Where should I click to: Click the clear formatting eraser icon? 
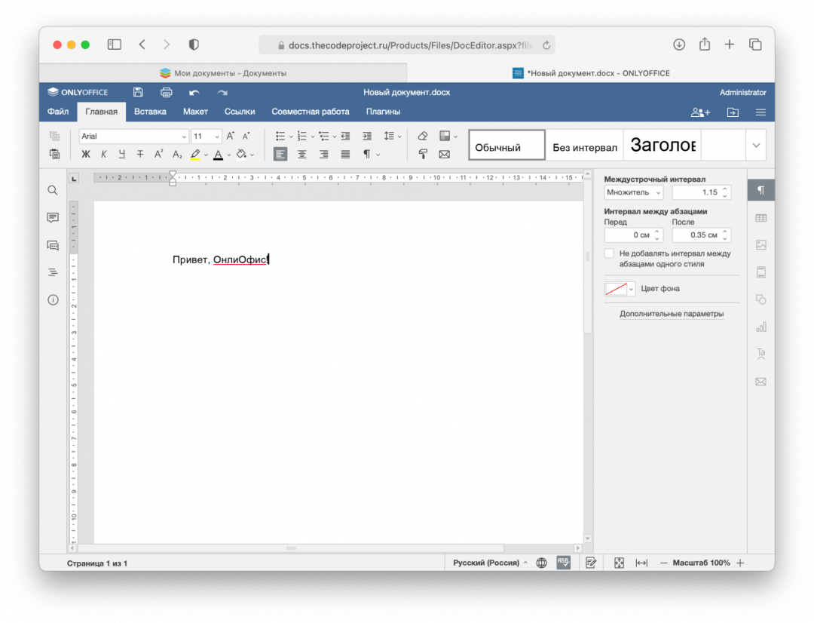[422, 137]
